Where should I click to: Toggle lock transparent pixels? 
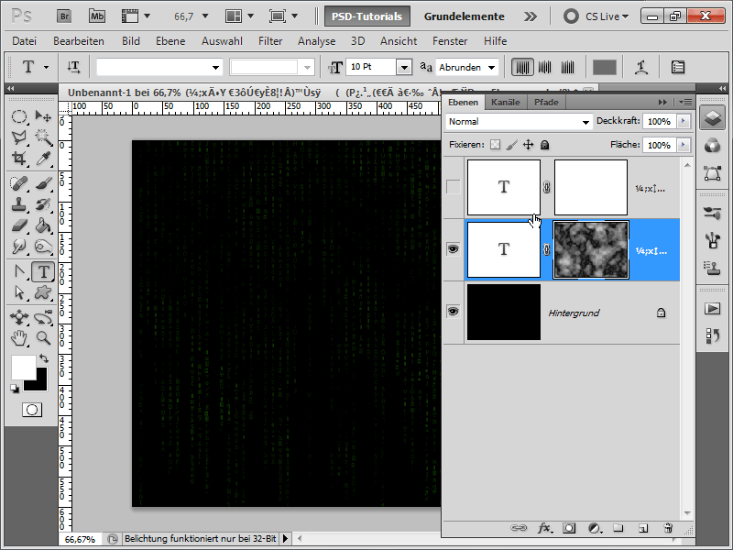click(495, 145)
